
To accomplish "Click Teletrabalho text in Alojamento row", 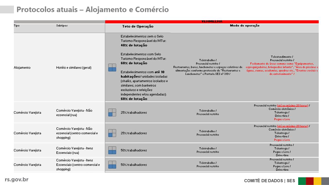I will point(208,60).
